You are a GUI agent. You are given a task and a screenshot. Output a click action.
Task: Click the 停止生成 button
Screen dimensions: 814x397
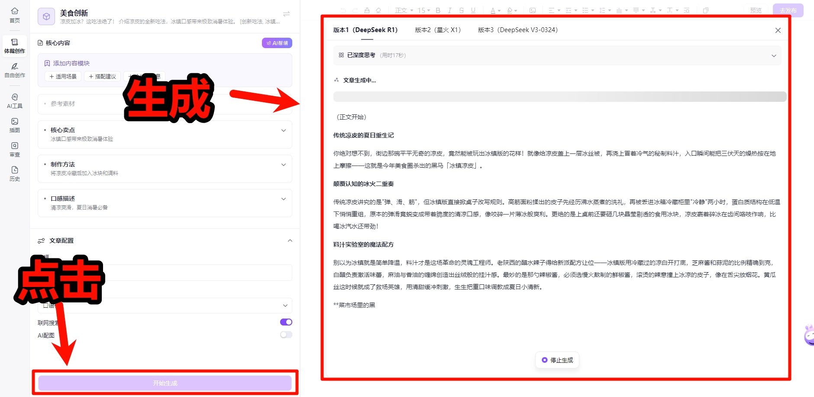click(557, 360)
